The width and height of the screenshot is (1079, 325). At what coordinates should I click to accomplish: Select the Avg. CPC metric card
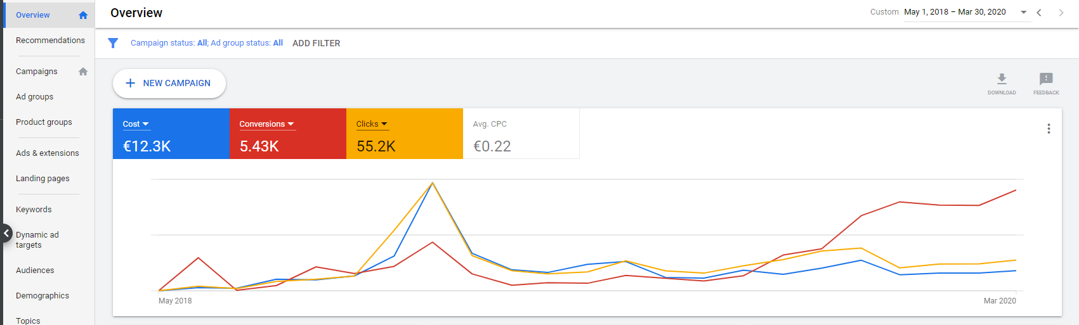(x=521, y=134)
